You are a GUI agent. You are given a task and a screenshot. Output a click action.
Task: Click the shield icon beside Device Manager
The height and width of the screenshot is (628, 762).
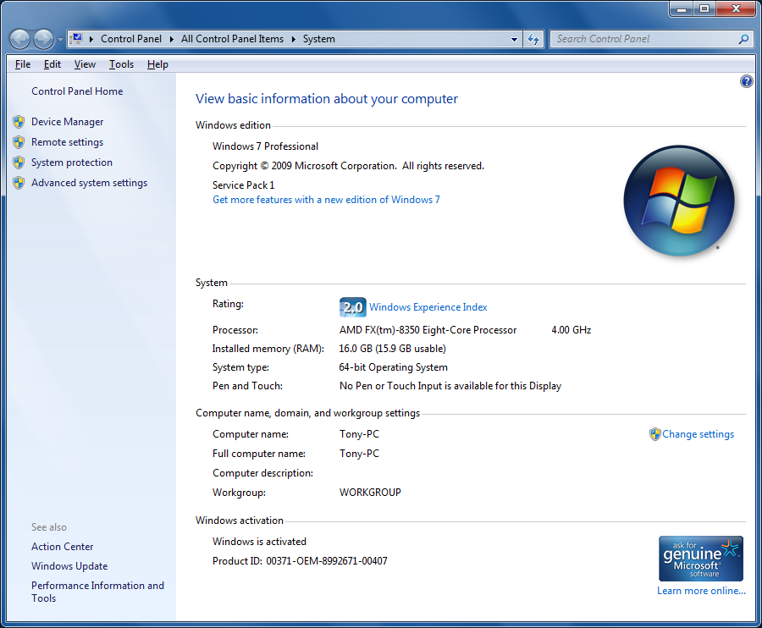(x=19, y=122)
